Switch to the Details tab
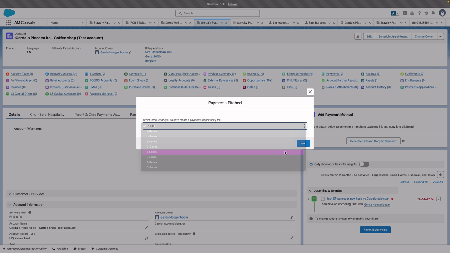Screen dimensions: 450x253 point(14,115)
